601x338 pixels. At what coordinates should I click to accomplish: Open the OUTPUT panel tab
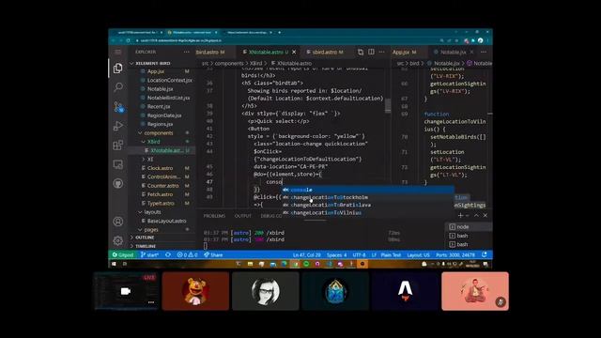pyautogui.click(x=242, y=216)
